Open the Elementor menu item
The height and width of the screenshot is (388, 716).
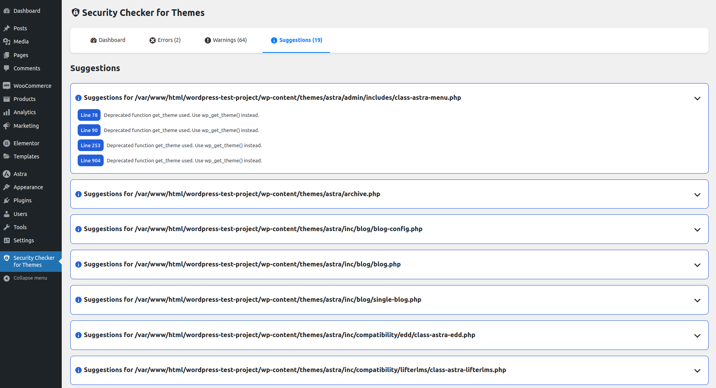click(31, 143)
